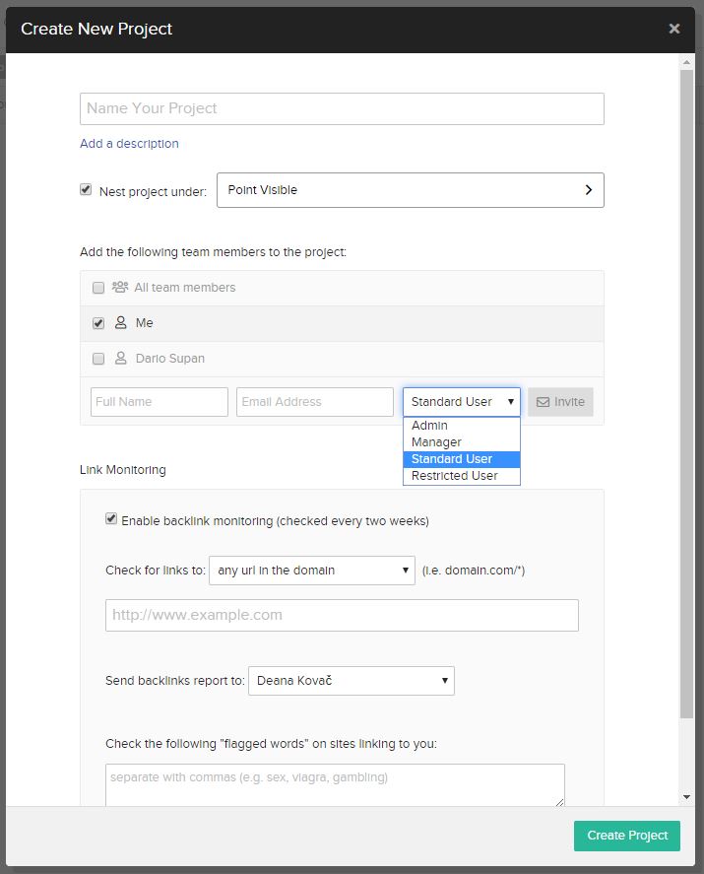The height and width of the screenshot is (874, 704).
Task: Click the chevron arrow in Point Visible box
Action: 589,190
